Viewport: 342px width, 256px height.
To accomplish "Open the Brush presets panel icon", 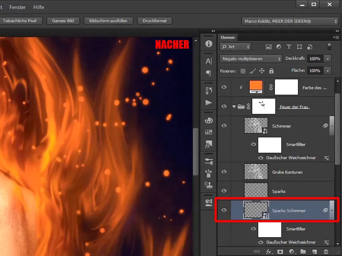I will pyautogui.click(x=209, y=162).
